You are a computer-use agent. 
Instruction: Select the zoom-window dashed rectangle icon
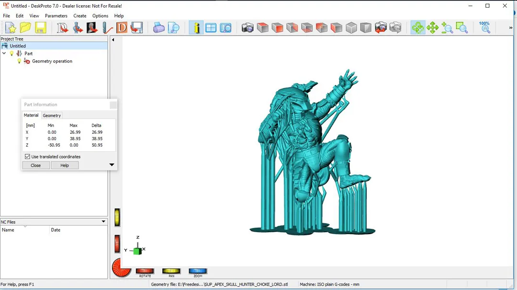point(462,28)
